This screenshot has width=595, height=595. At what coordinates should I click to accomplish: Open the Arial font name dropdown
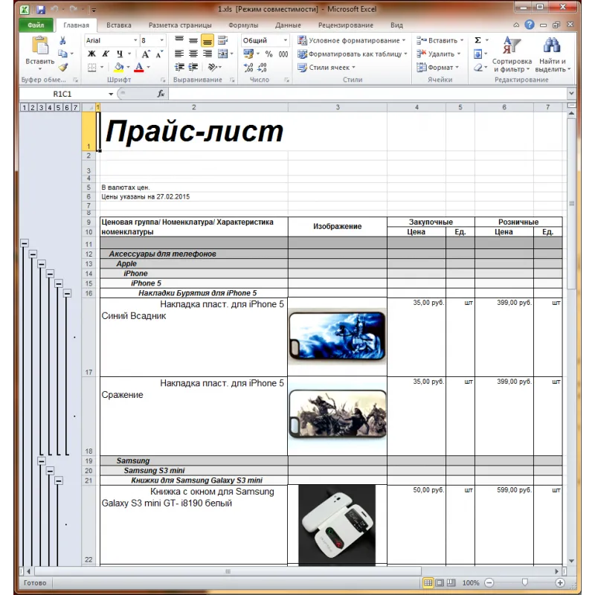(135, 40)
